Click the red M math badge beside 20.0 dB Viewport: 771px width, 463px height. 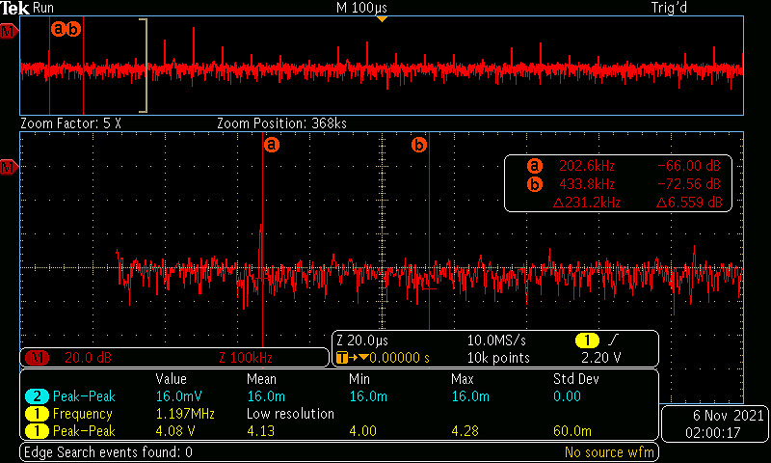pyautogui.click(x=37, y=358)
